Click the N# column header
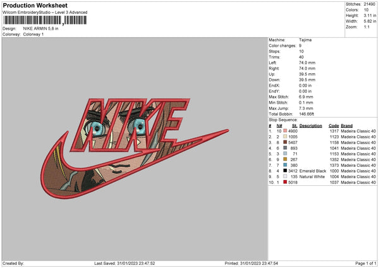Image resolution: width=379 pixels, height=268 pixels. (279, 126)
